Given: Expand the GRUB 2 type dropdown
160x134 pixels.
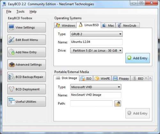Looking at the screenshot, I should click(96, 34).
